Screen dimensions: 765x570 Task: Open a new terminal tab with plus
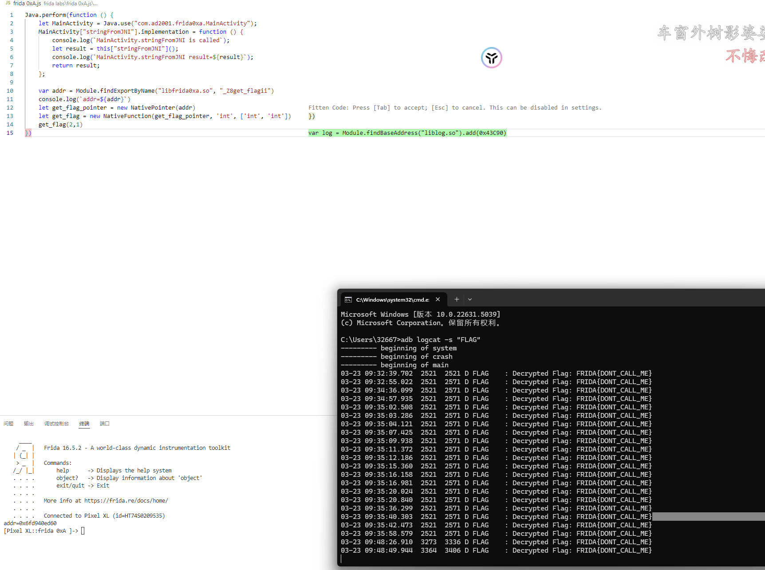coord(457,299)
